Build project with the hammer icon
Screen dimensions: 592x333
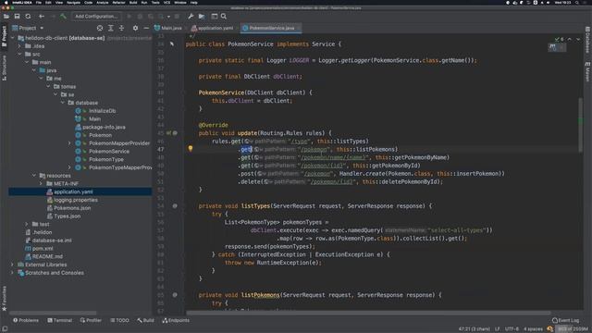63,17
